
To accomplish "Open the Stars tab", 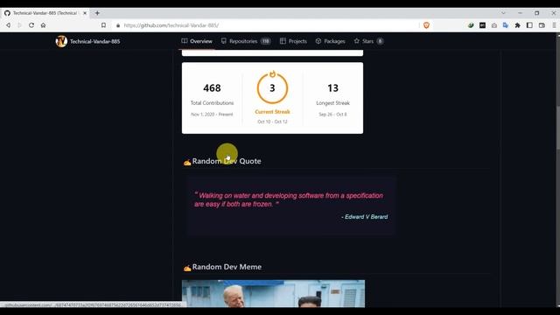I will [x=368, y=41].
